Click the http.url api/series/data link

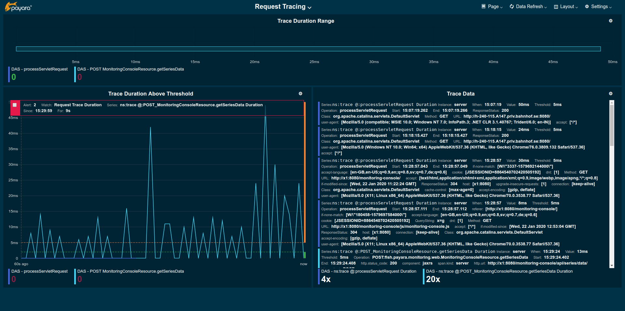537,263
